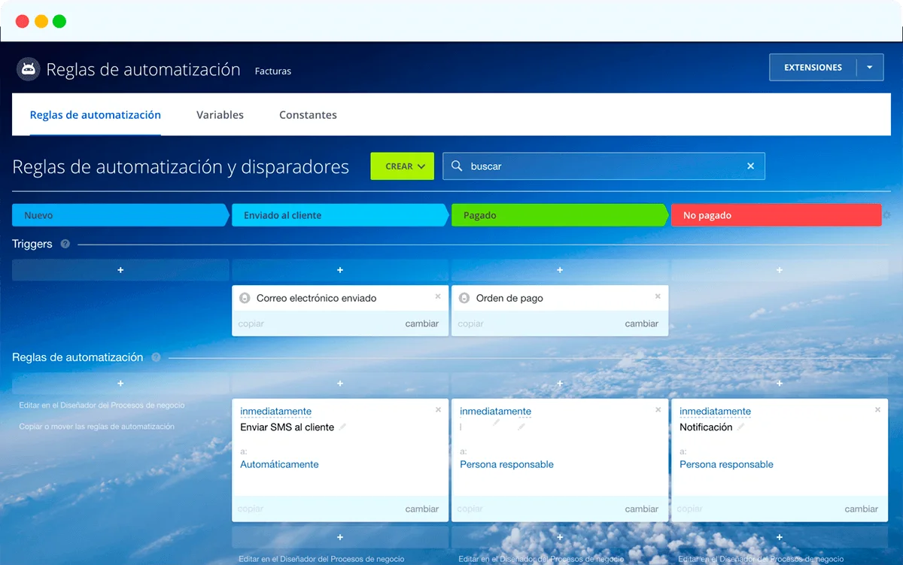
Task: Open inmediatamente timing on the SMS rule
Action: (x=275, y=412)
